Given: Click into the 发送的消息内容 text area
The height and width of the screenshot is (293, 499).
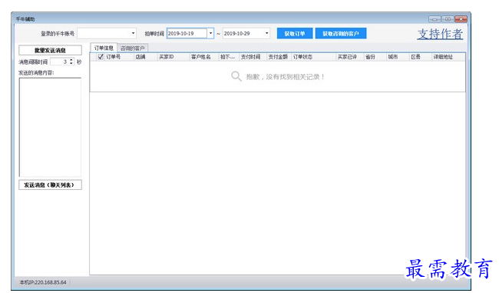Looking at the screenshot, I should pos(50,127).
